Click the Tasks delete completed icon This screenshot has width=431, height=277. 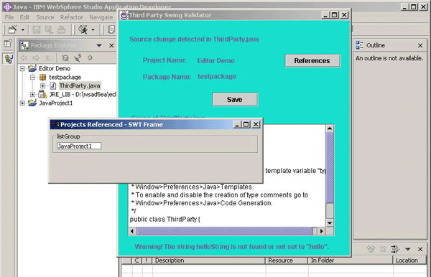(371, 249)
